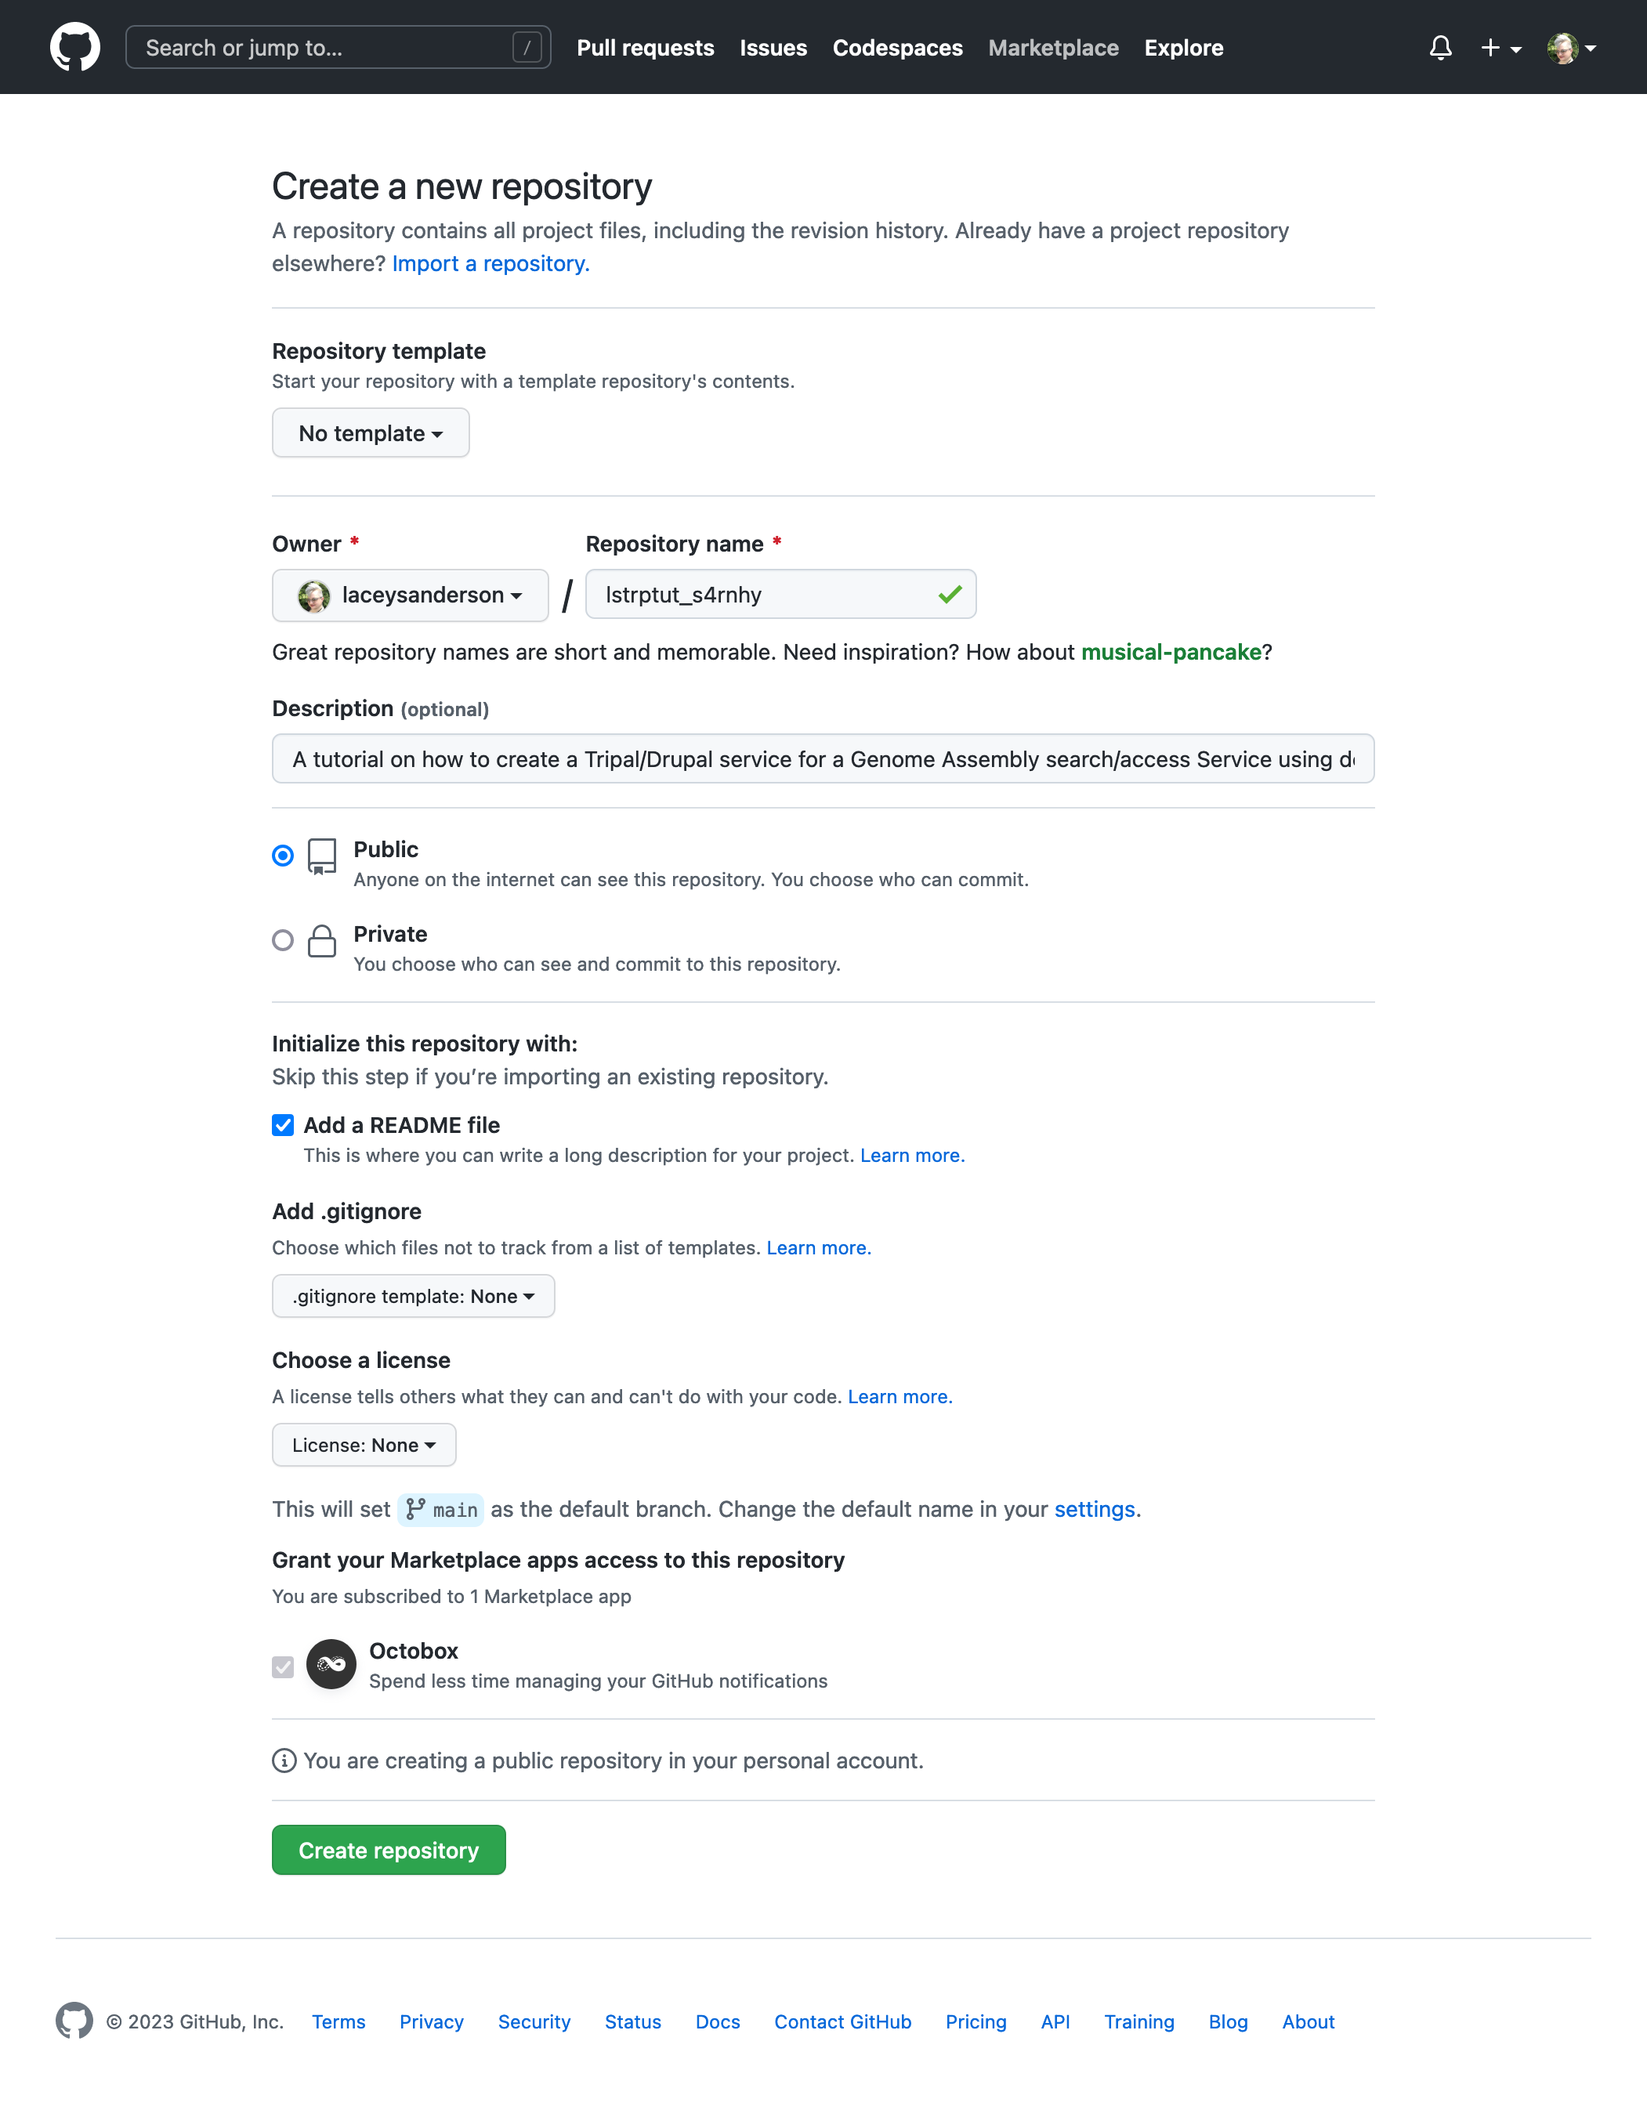Click the GitHub logo in the top-left
The image size is (1647, 2117).
point(76,46)
